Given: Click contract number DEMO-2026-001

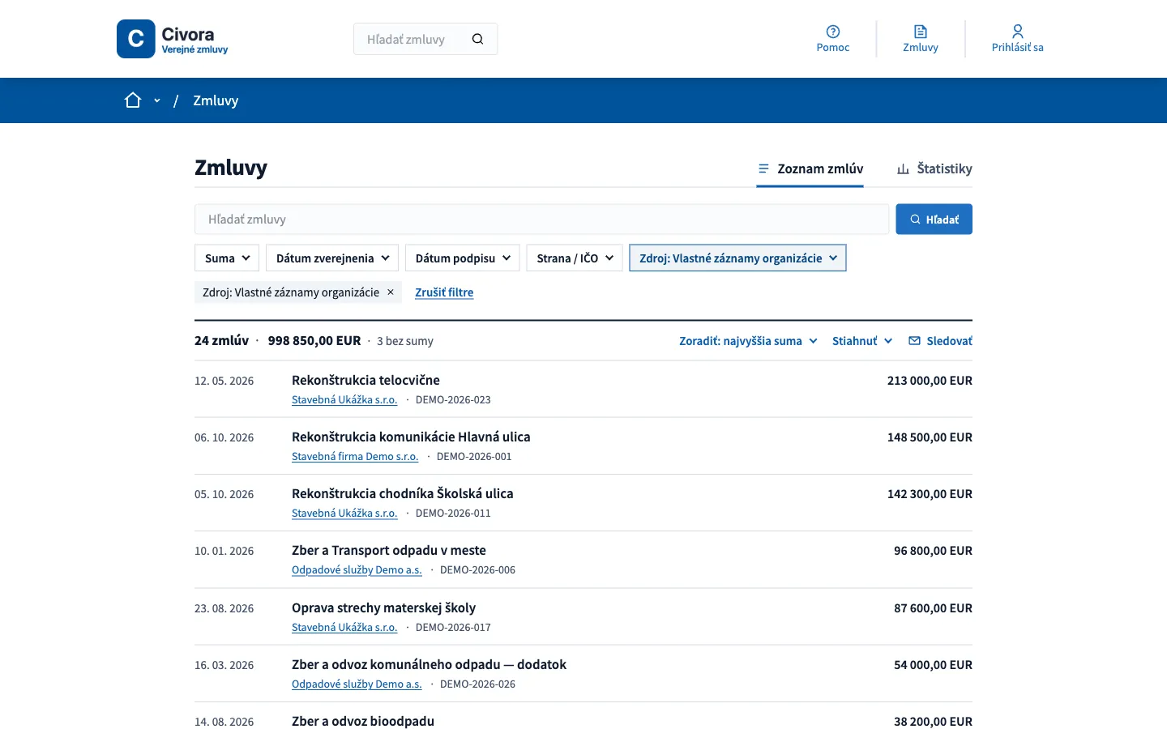Looking at the screenshot, I should [x=474, y=457].
